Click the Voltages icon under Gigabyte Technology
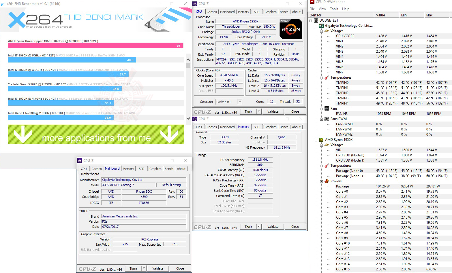The height and width of the screenshot is (273, 452). click(327, 31)
